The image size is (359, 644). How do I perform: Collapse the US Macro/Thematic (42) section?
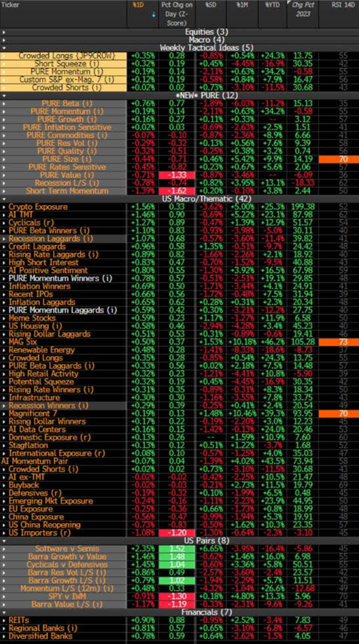pyautogui.click(x=3, y=199)
